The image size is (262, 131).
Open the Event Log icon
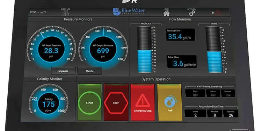(65, 13)
